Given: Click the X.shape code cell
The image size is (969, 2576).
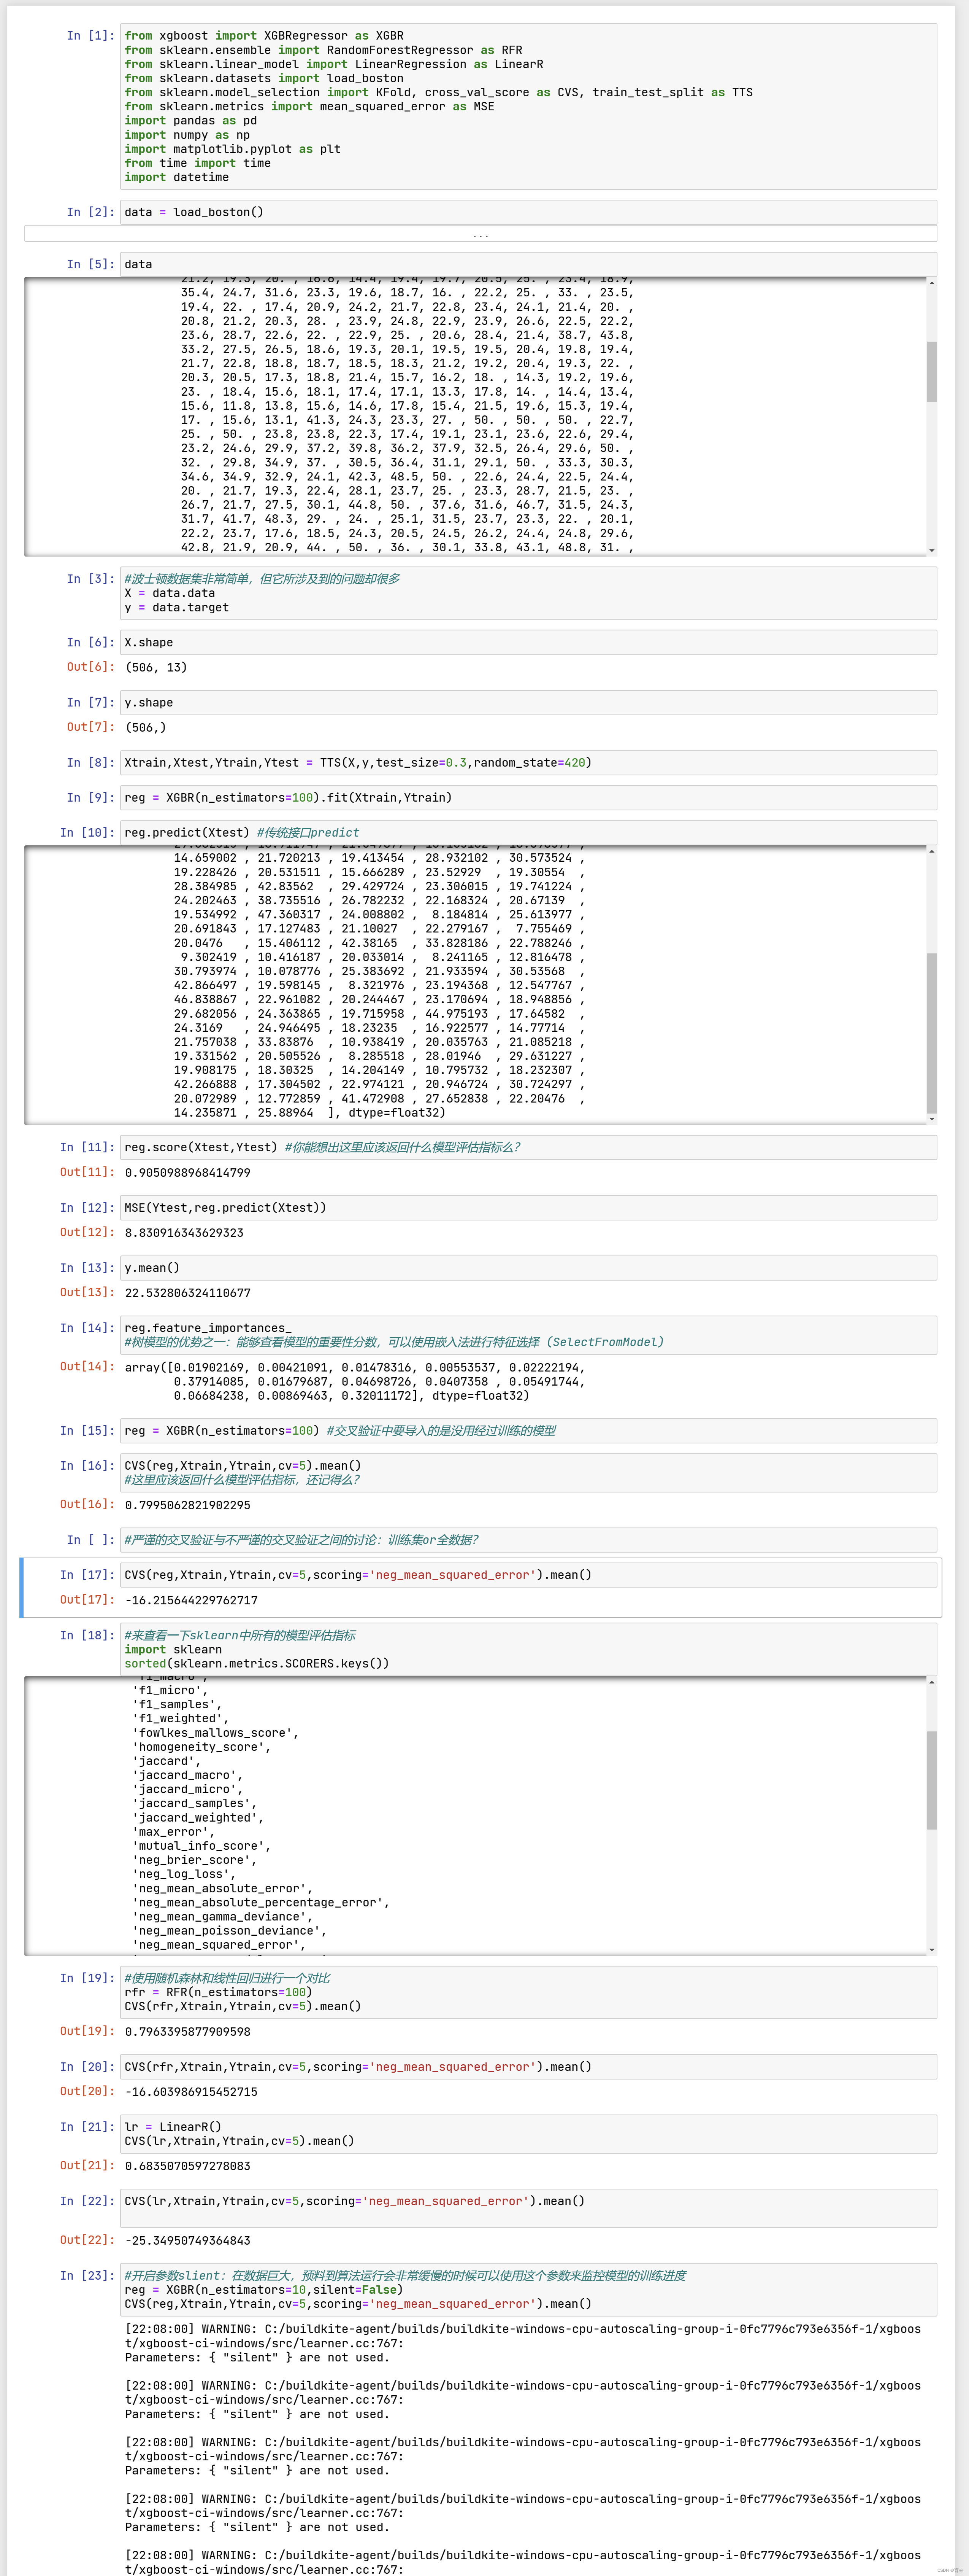Looking at the screenshot, I should (528, 642).
